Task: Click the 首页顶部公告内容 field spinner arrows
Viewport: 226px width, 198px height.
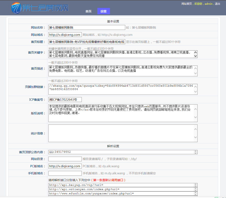Action: point(195,152)
